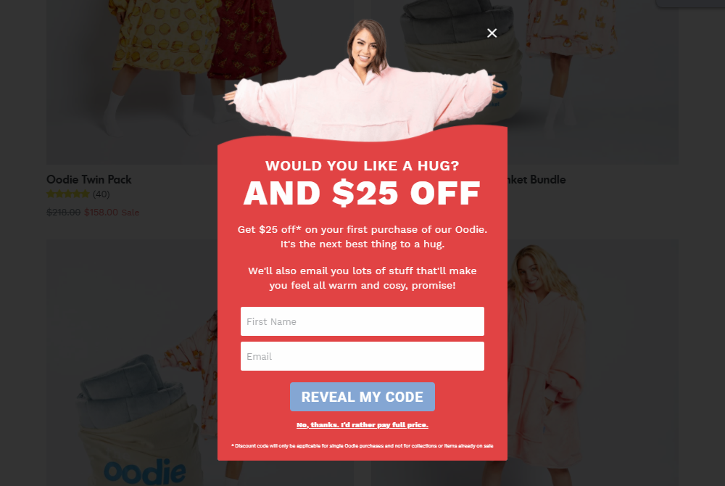Decline offer via 'No, thanks' link
The image size is (725, 486).
point(362,425)
